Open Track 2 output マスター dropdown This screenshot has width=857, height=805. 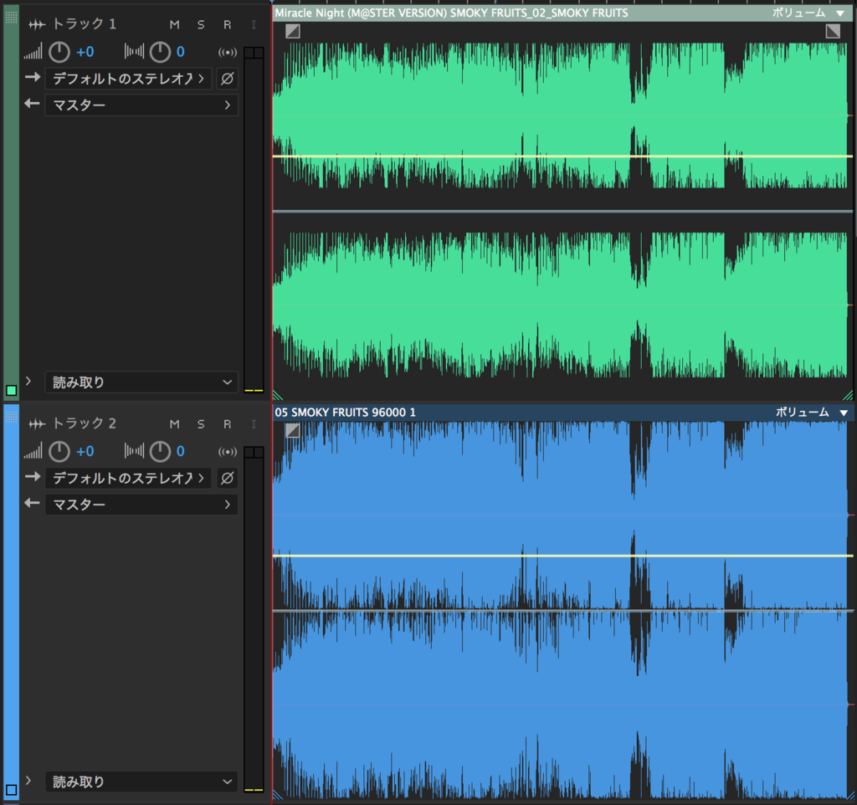click(141, 505)
